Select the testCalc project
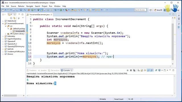Image resolution: width=182 pixels, height=102 pixels. [11, 49]
